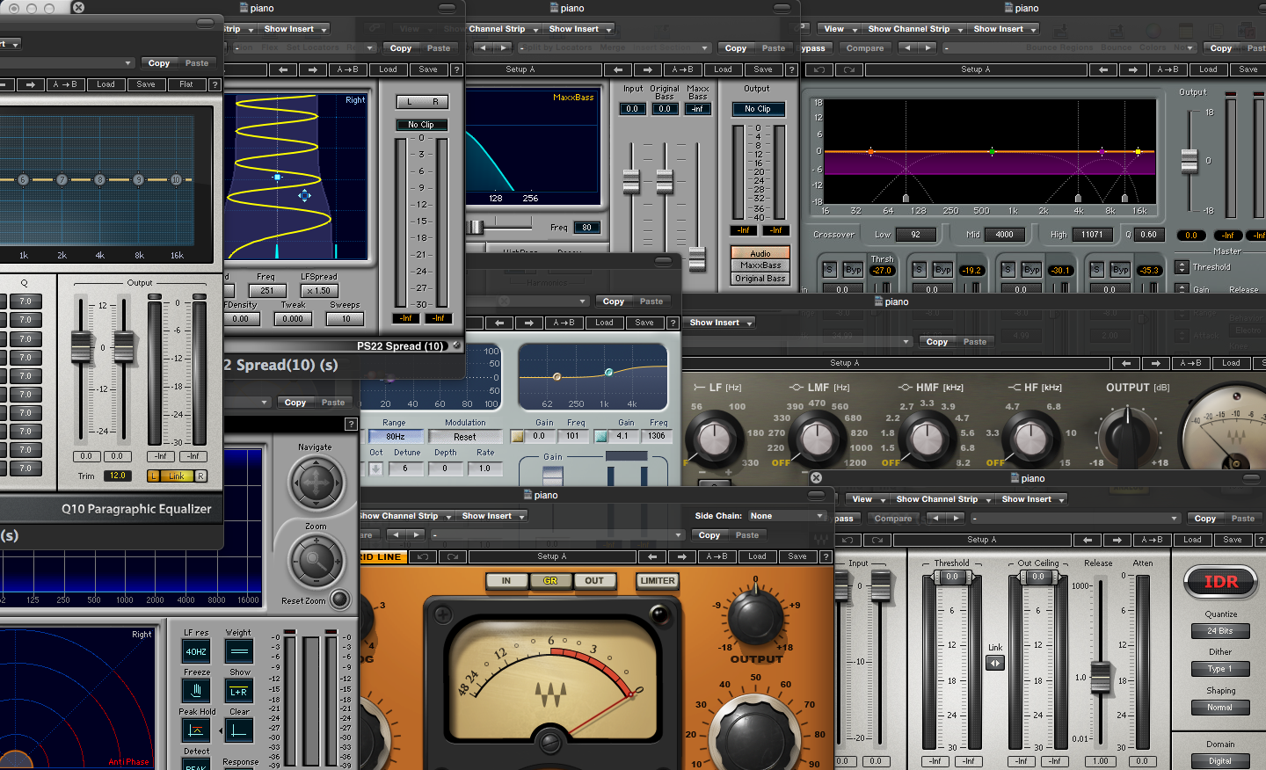Switch the orange compressor meter to OUT

tap(594, 581)
